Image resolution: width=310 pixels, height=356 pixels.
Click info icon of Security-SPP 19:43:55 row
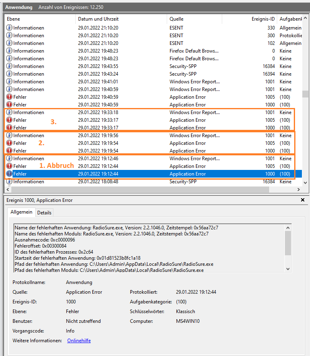9,66
